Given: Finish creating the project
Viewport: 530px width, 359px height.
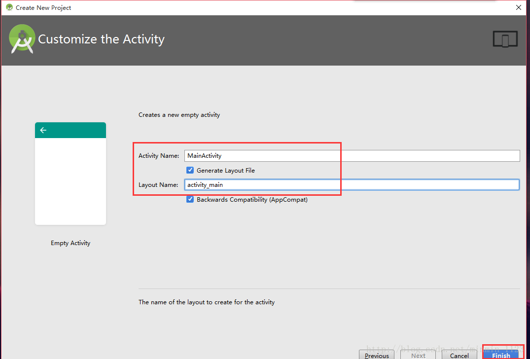Looking at the screenshot, I should (x=501, y=354).
